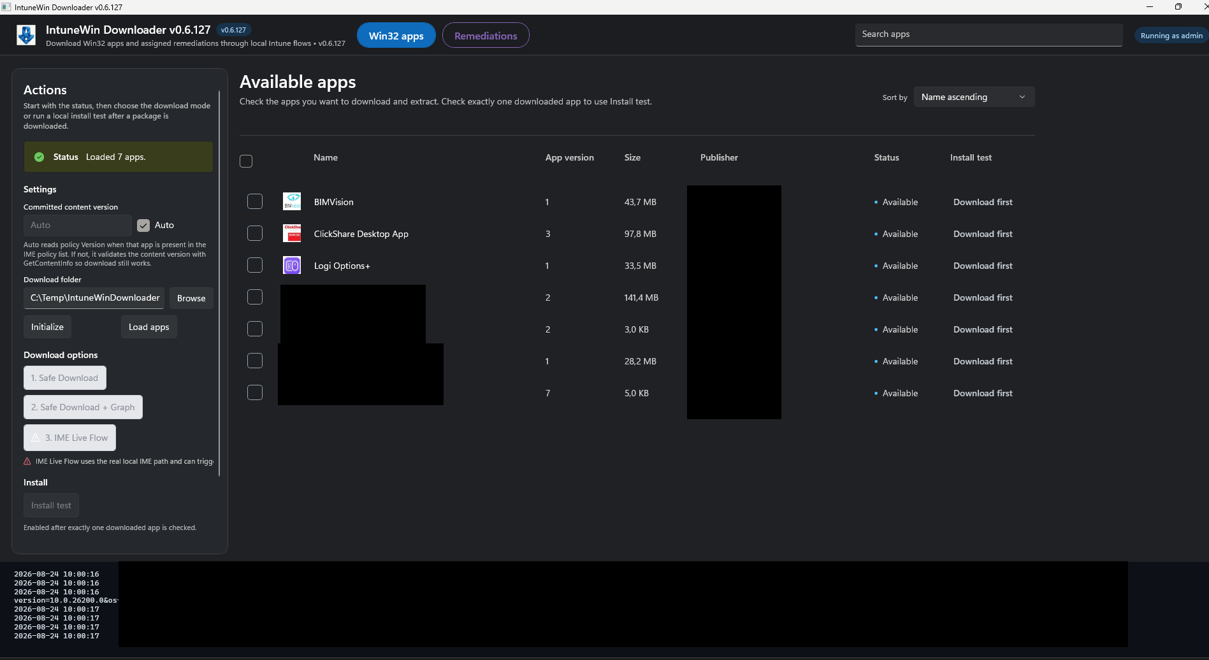
Task: Click the Publisher column header
Action: tap(719, 157)
